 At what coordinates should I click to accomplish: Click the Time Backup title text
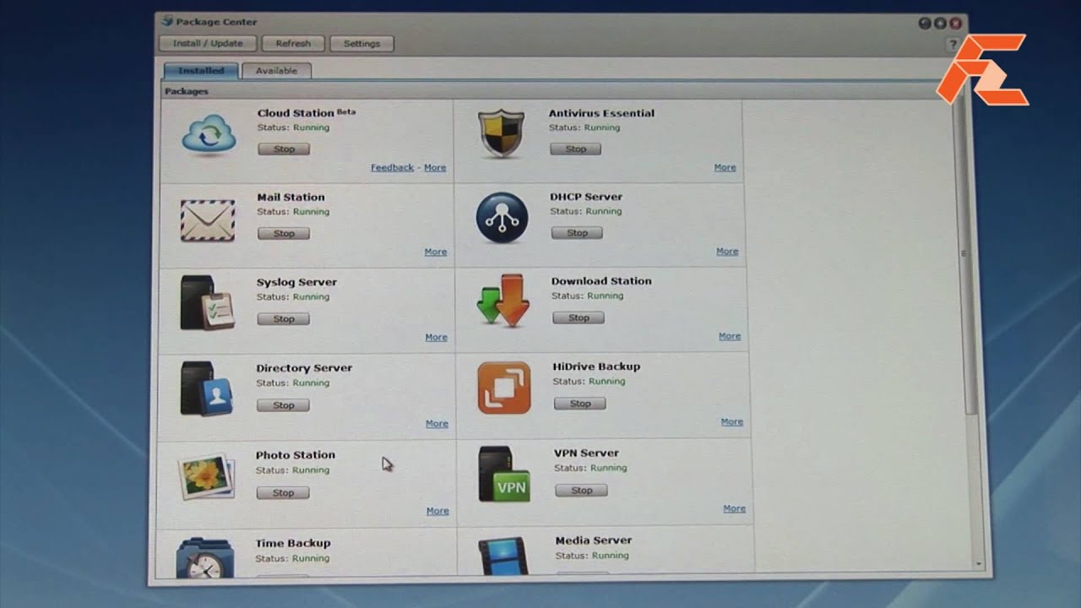coord(293,544)
